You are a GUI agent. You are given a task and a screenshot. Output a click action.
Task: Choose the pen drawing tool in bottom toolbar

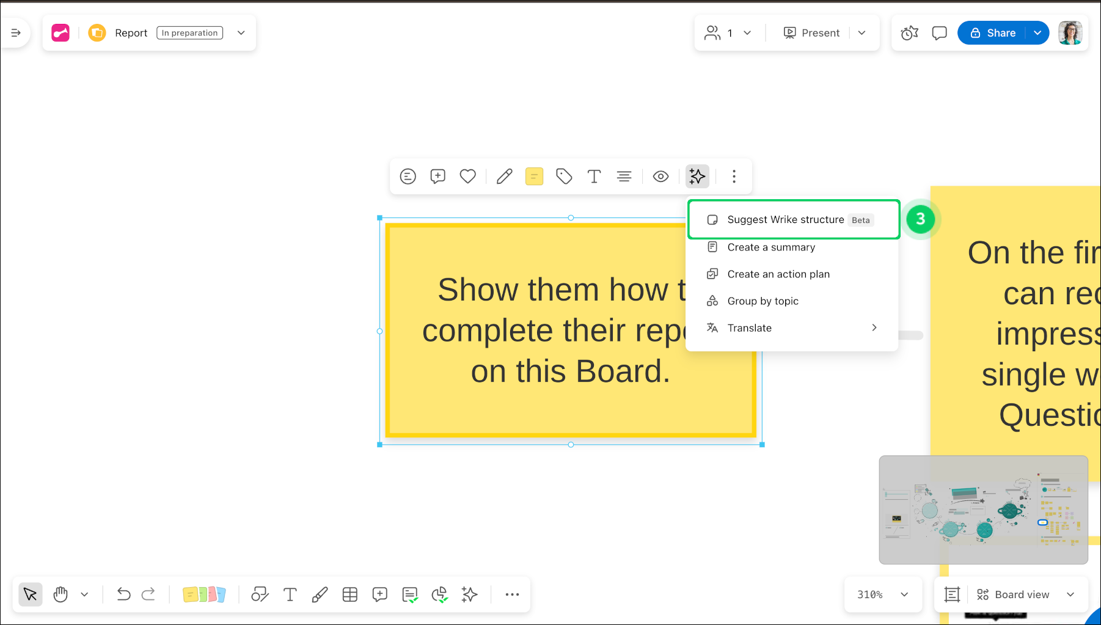click(x=320, y=594)
